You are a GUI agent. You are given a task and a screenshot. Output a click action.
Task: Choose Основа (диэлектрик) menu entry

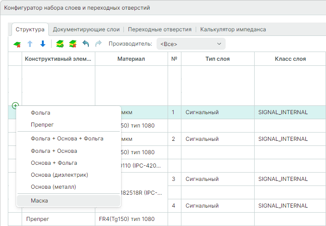pos(59,175)
